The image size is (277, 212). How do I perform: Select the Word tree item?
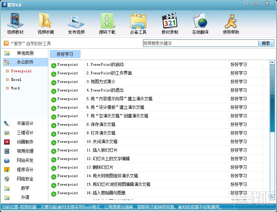pos(15,88)
